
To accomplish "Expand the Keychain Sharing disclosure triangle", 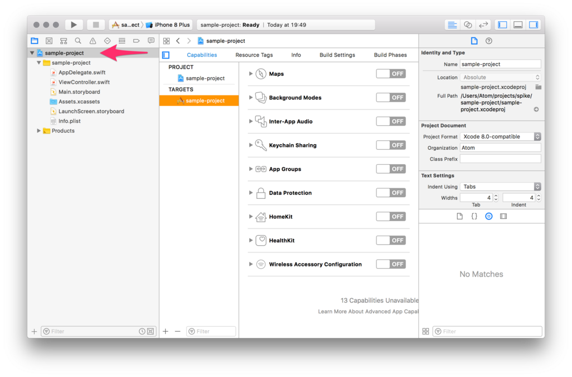I will (251, 145).
